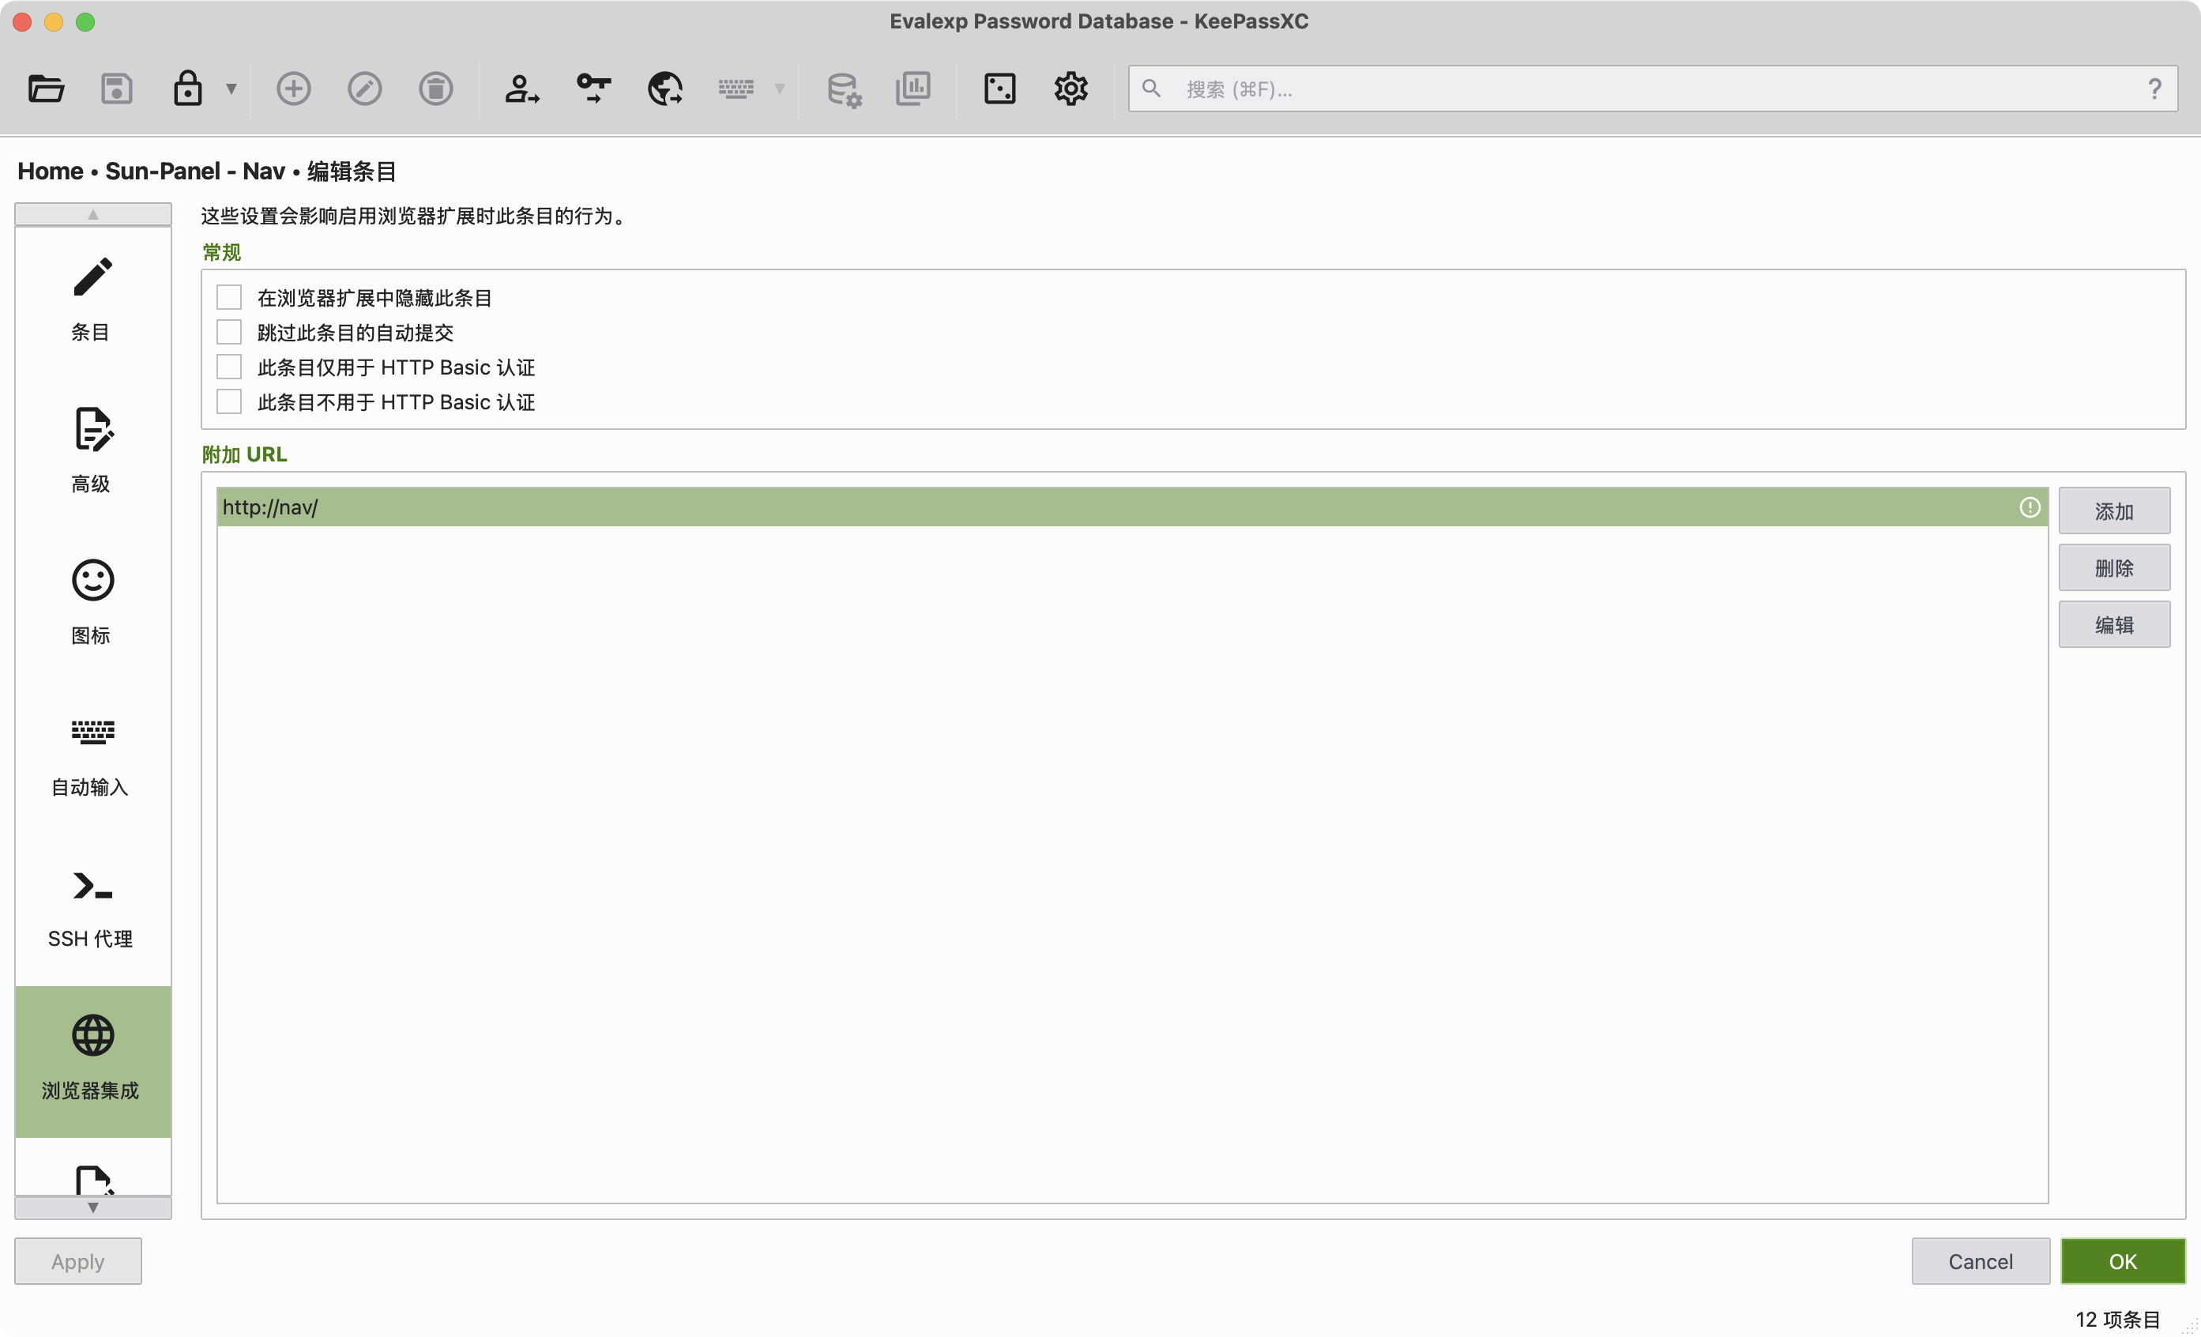Switch to the 高级 section

click(x=92, y=447)
